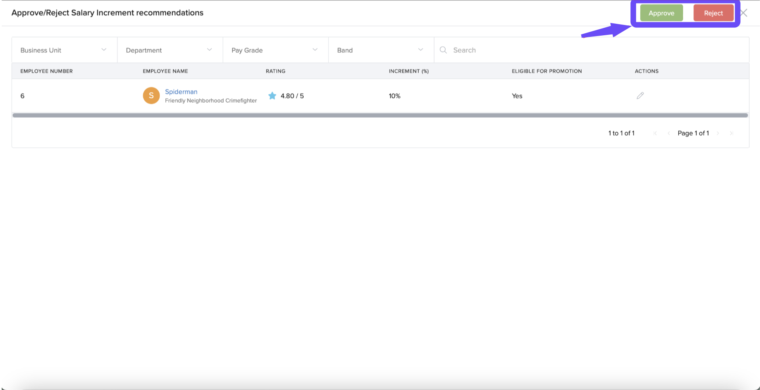This screenshot has height=390, width=760.
Task: Expand the Band filter dropdown
Action: point(381,50)
